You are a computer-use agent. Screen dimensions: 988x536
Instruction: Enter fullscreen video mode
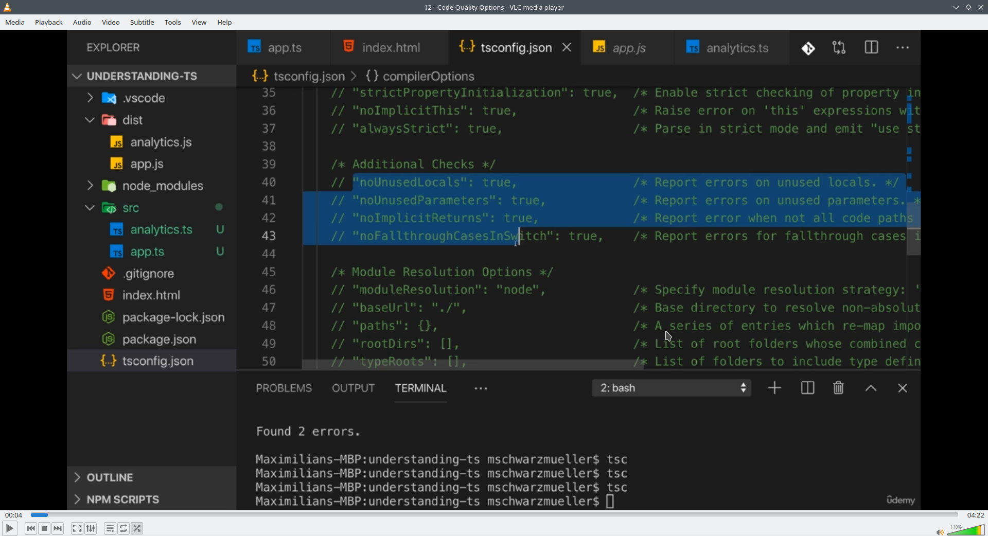pyautogui.click(x=77, y=528)
